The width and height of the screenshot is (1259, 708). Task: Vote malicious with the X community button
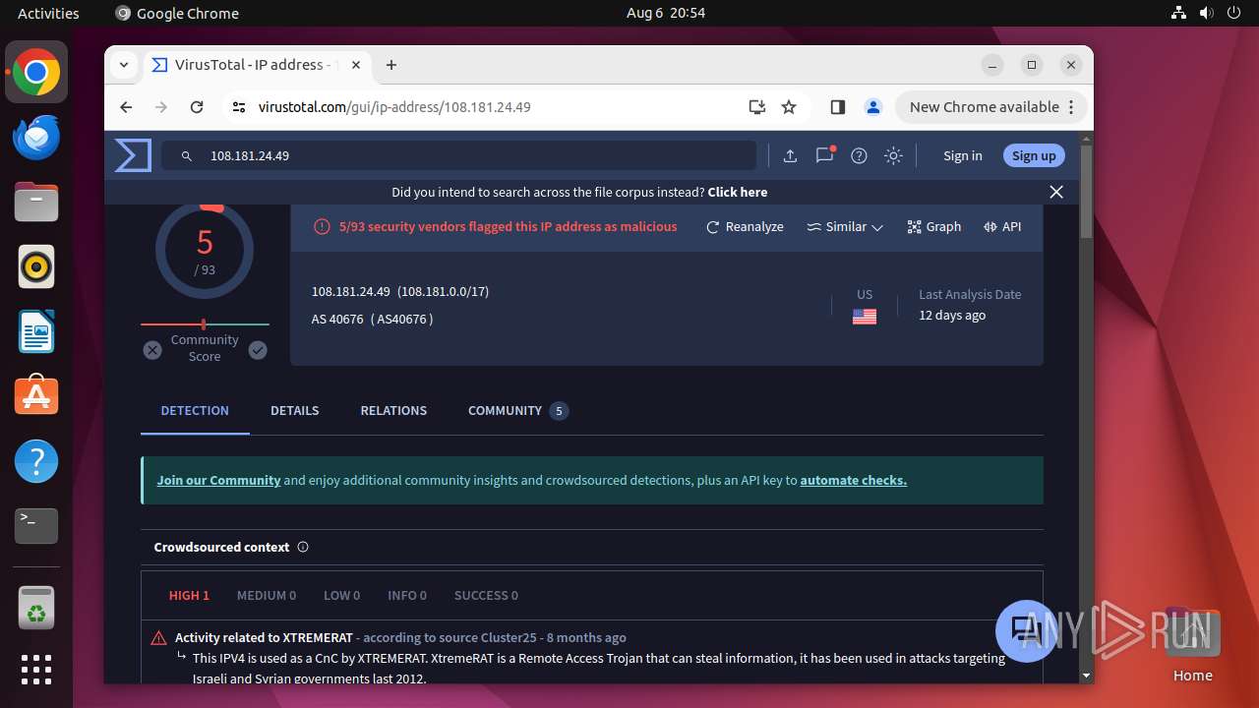(x=152, y=349)
